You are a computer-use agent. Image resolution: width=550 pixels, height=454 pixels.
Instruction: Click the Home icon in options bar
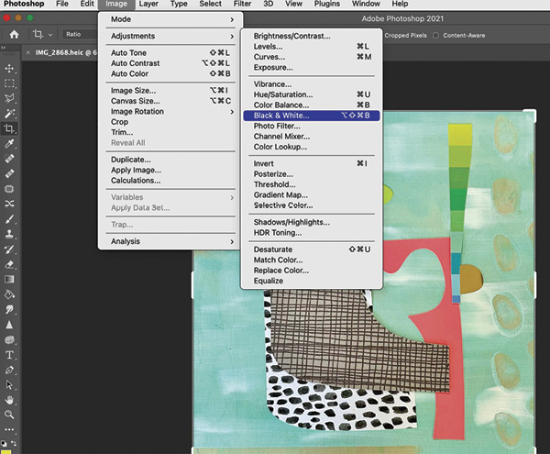point(14,34)
